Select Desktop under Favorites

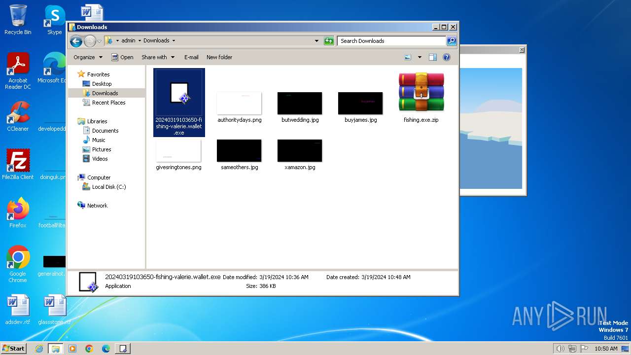click(102, 84)
